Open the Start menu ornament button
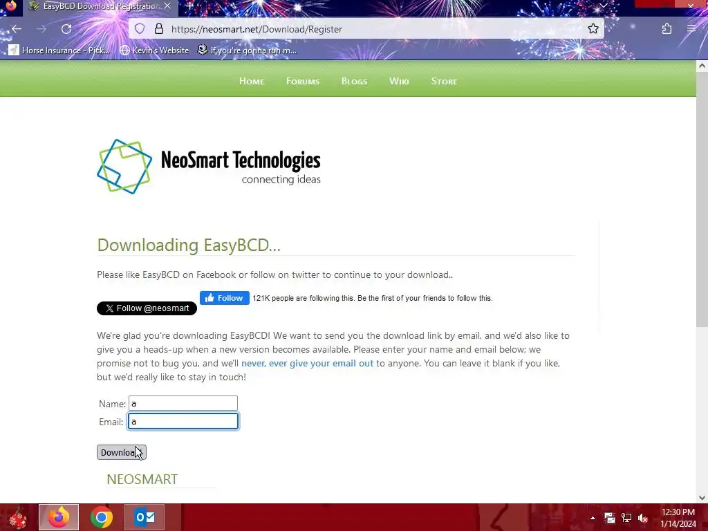Screen dimensions: 708x531 tap(18, 517)
